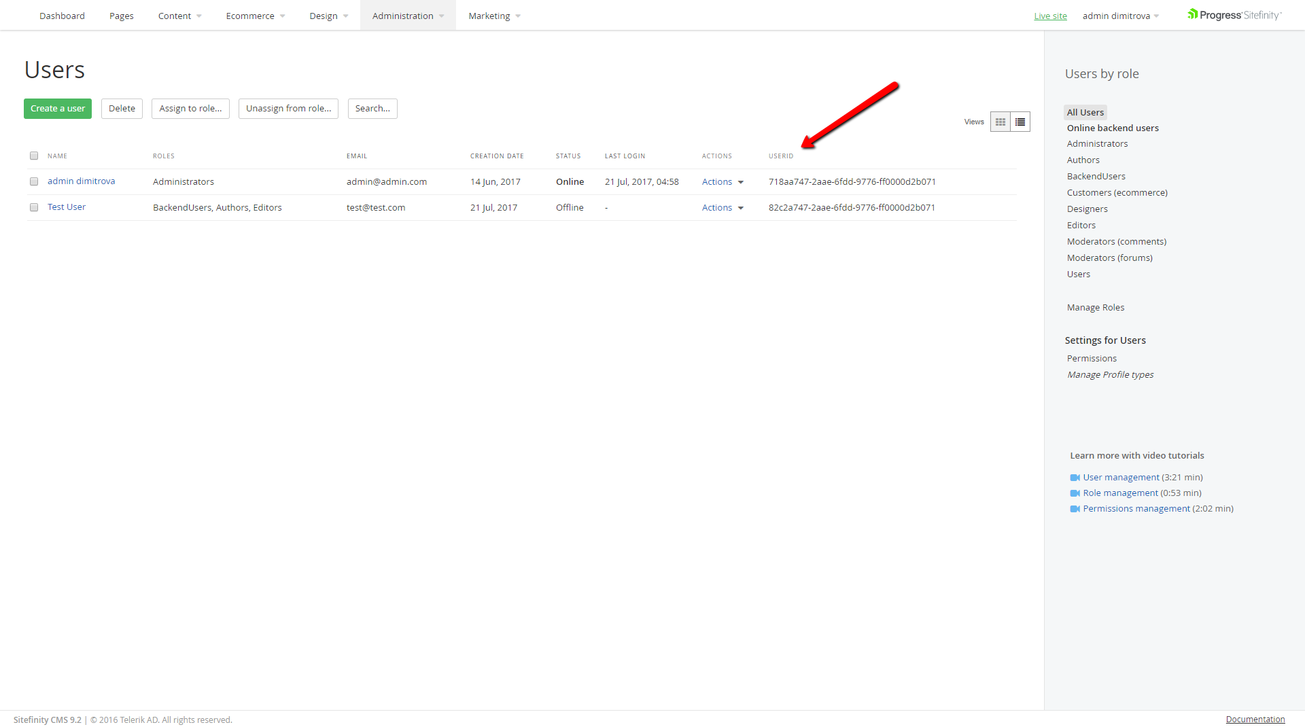Switch to grid view icon
The height and width of the screenshot is (727, 1305).
tap(1000, 122)
